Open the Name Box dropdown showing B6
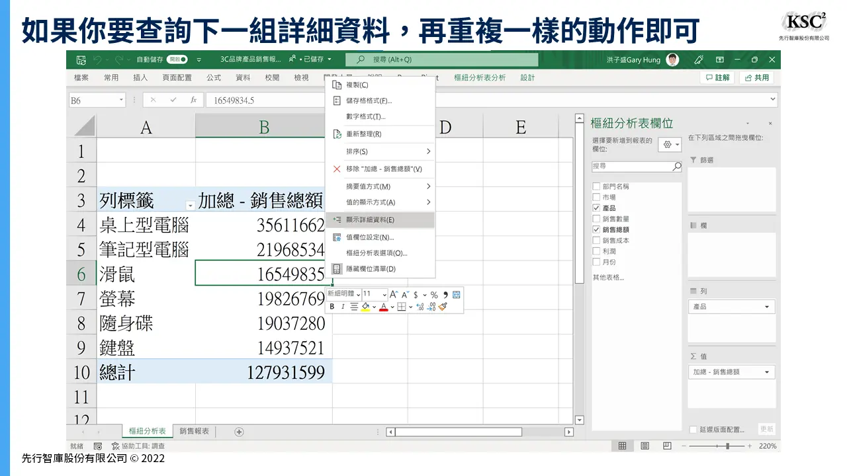847x476 pixels. pos(121,100)
